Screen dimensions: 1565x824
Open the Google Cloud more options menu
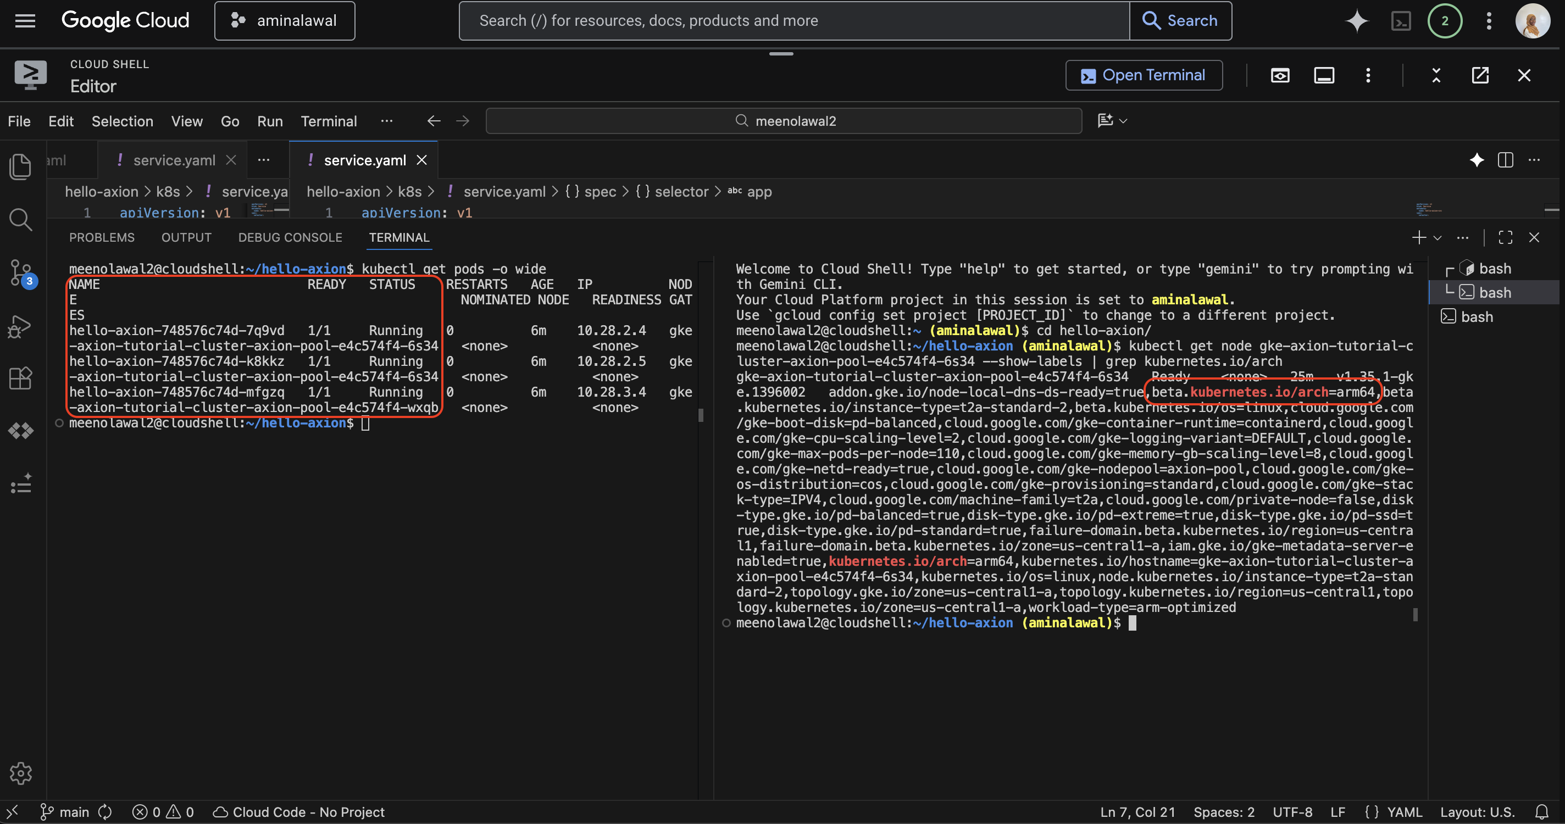[1489, 21]
